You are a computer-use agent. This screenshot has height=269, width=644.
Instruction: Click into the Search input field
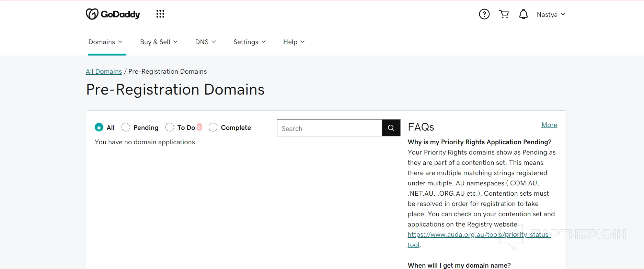click(x=329, y=128)
